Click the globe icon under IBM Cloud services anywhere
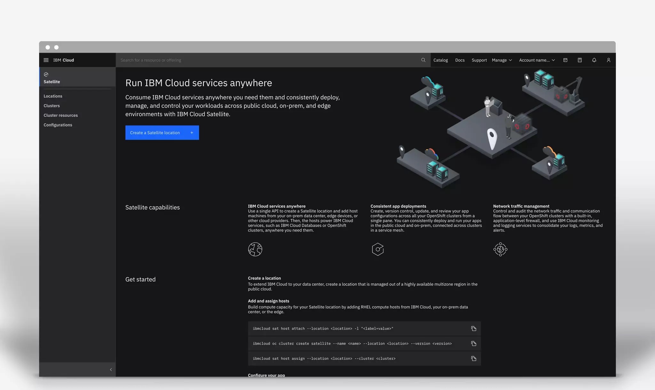Viewport: 655px width, 390px height. click(255, 249)
